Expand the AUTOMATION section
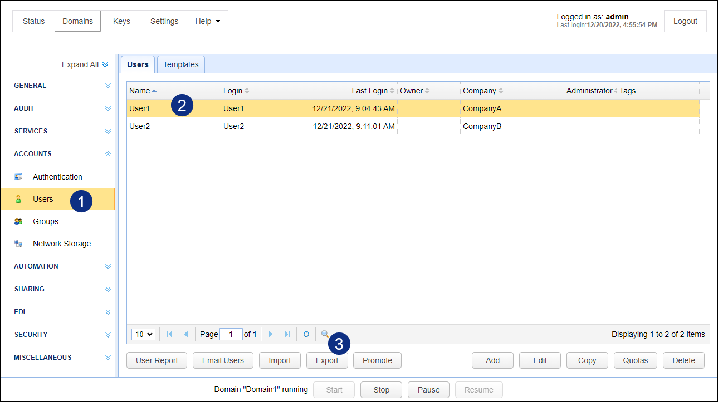 (108, 266)
